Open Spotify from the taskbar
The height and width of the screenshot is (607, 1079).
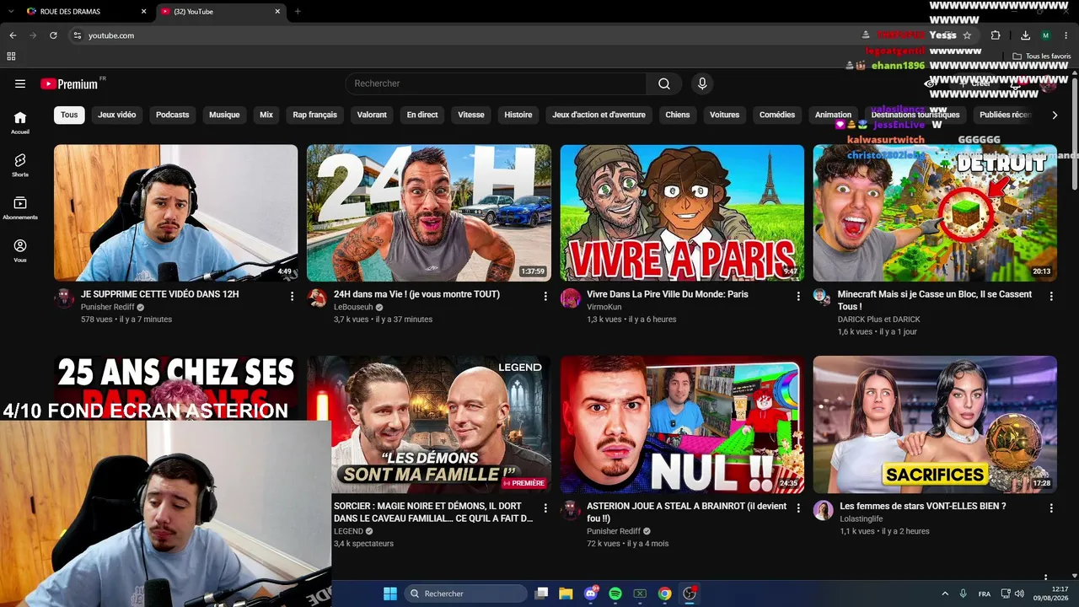coord(615,594)
